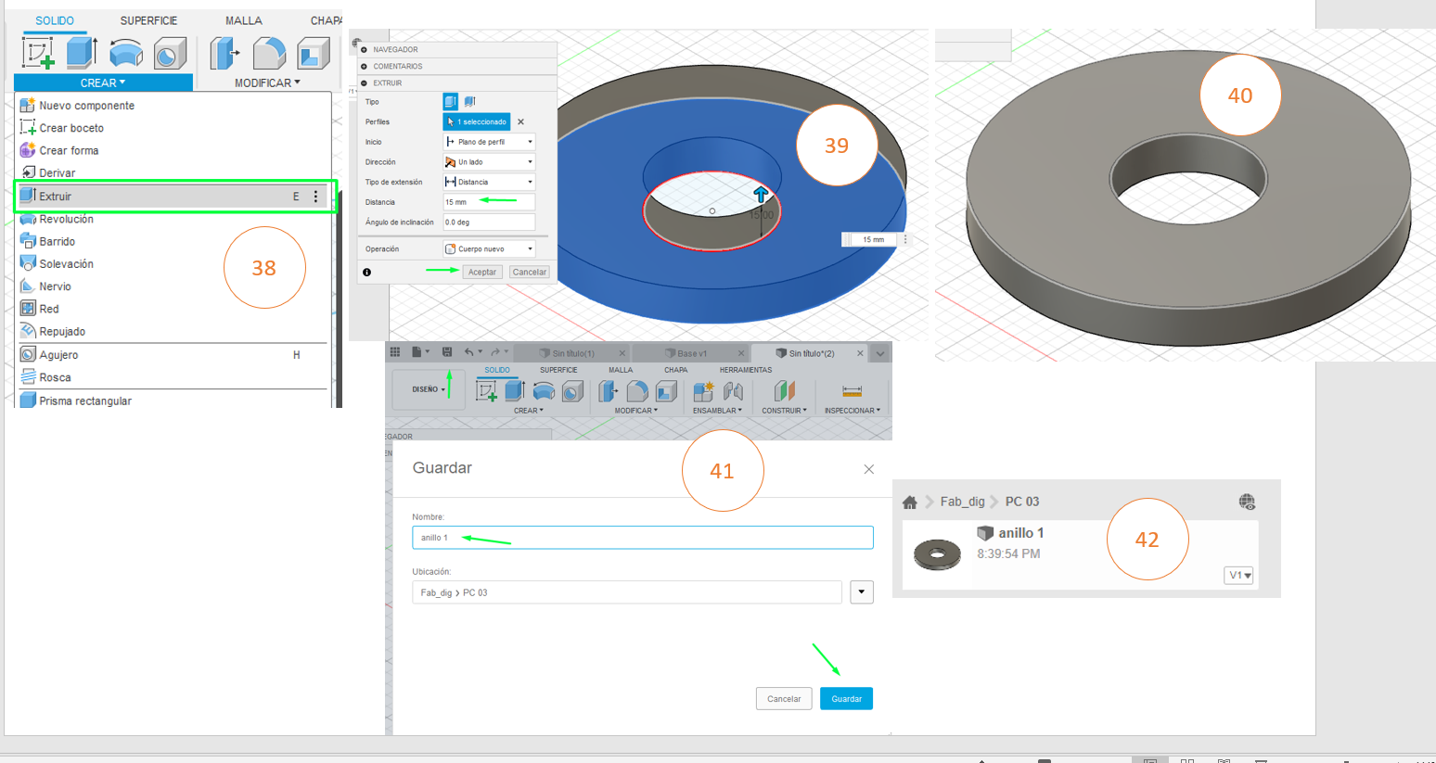Click Press Pull icon in the open-CREAR-menu ribbon
This screenshot has width=1436, height=763.
(224, 53)
